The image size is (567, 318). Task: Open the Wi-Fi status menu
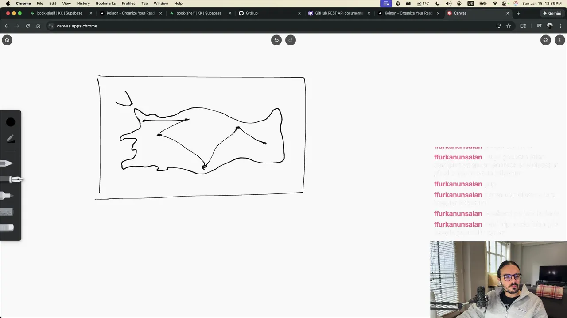tap(495, 3)
